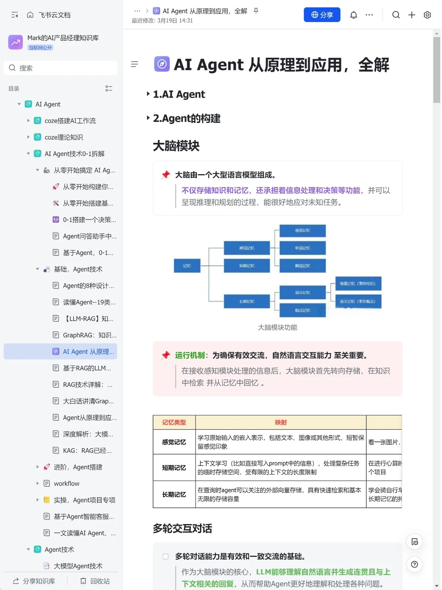442x590 pixels.
Task: Expand the coze理论知识 node arrow
Action: tap(28, 137)
